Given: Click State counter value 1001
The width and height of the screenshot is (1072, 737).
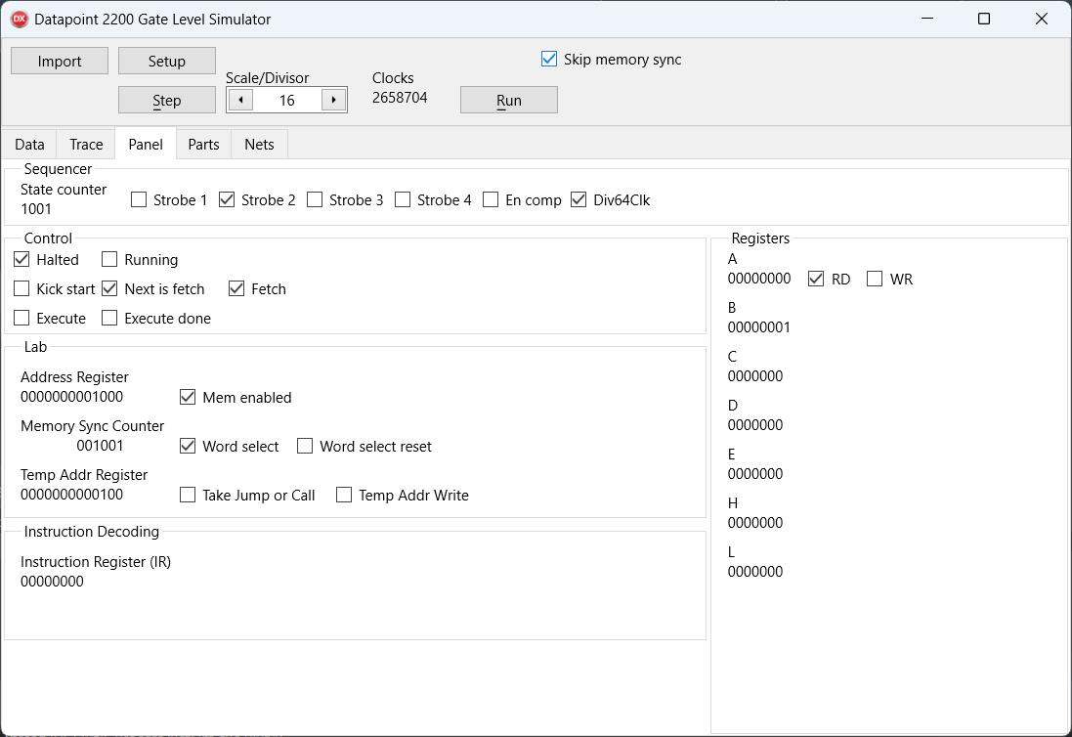Looking at the screenshot, I should [x=36, y=209].
